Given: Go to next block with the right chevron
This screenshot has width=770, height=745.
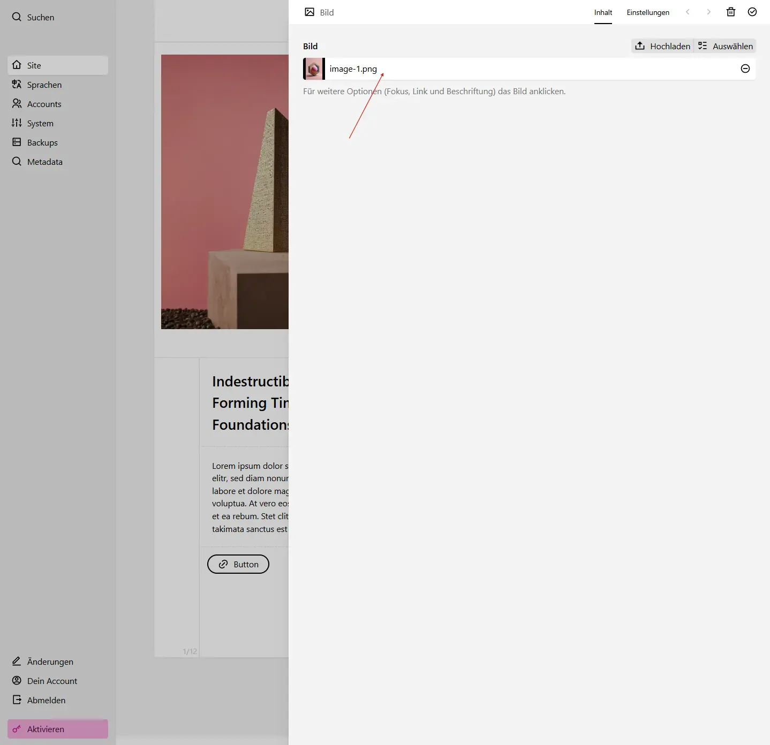Looking at the screenshot, I should point(708,12).
